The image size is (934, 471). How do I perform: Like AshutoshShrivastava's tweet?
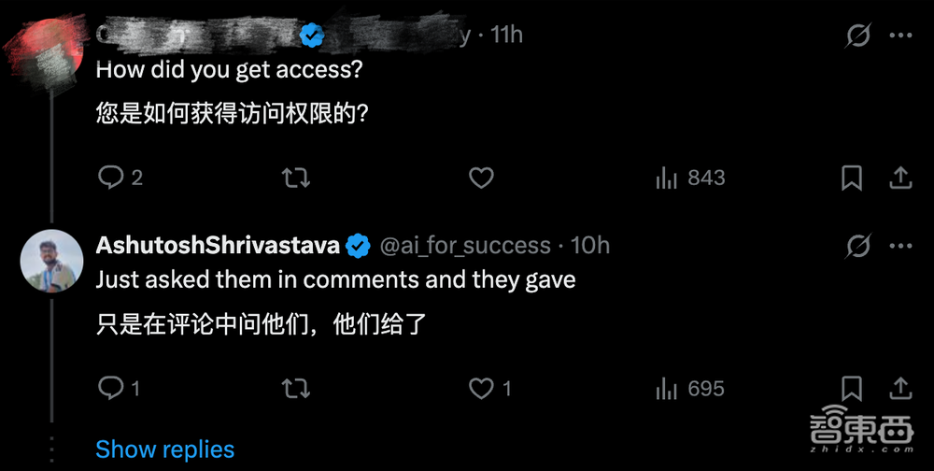click(480, 388)
